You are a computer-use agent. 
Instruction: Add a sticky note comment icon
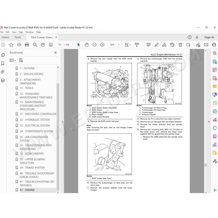coord(149,45)
